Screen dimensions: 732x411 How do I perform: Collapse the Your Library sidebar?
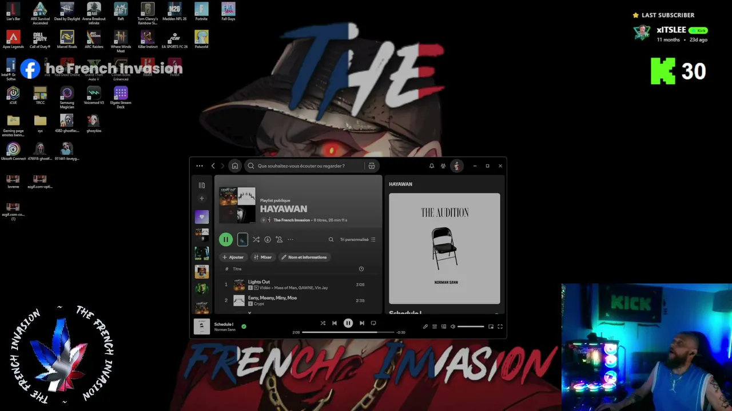[x=201, y=185]
